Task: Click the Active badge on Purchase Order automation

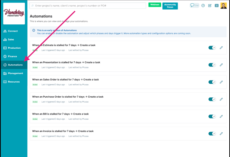Action: [x=35, y=102]
